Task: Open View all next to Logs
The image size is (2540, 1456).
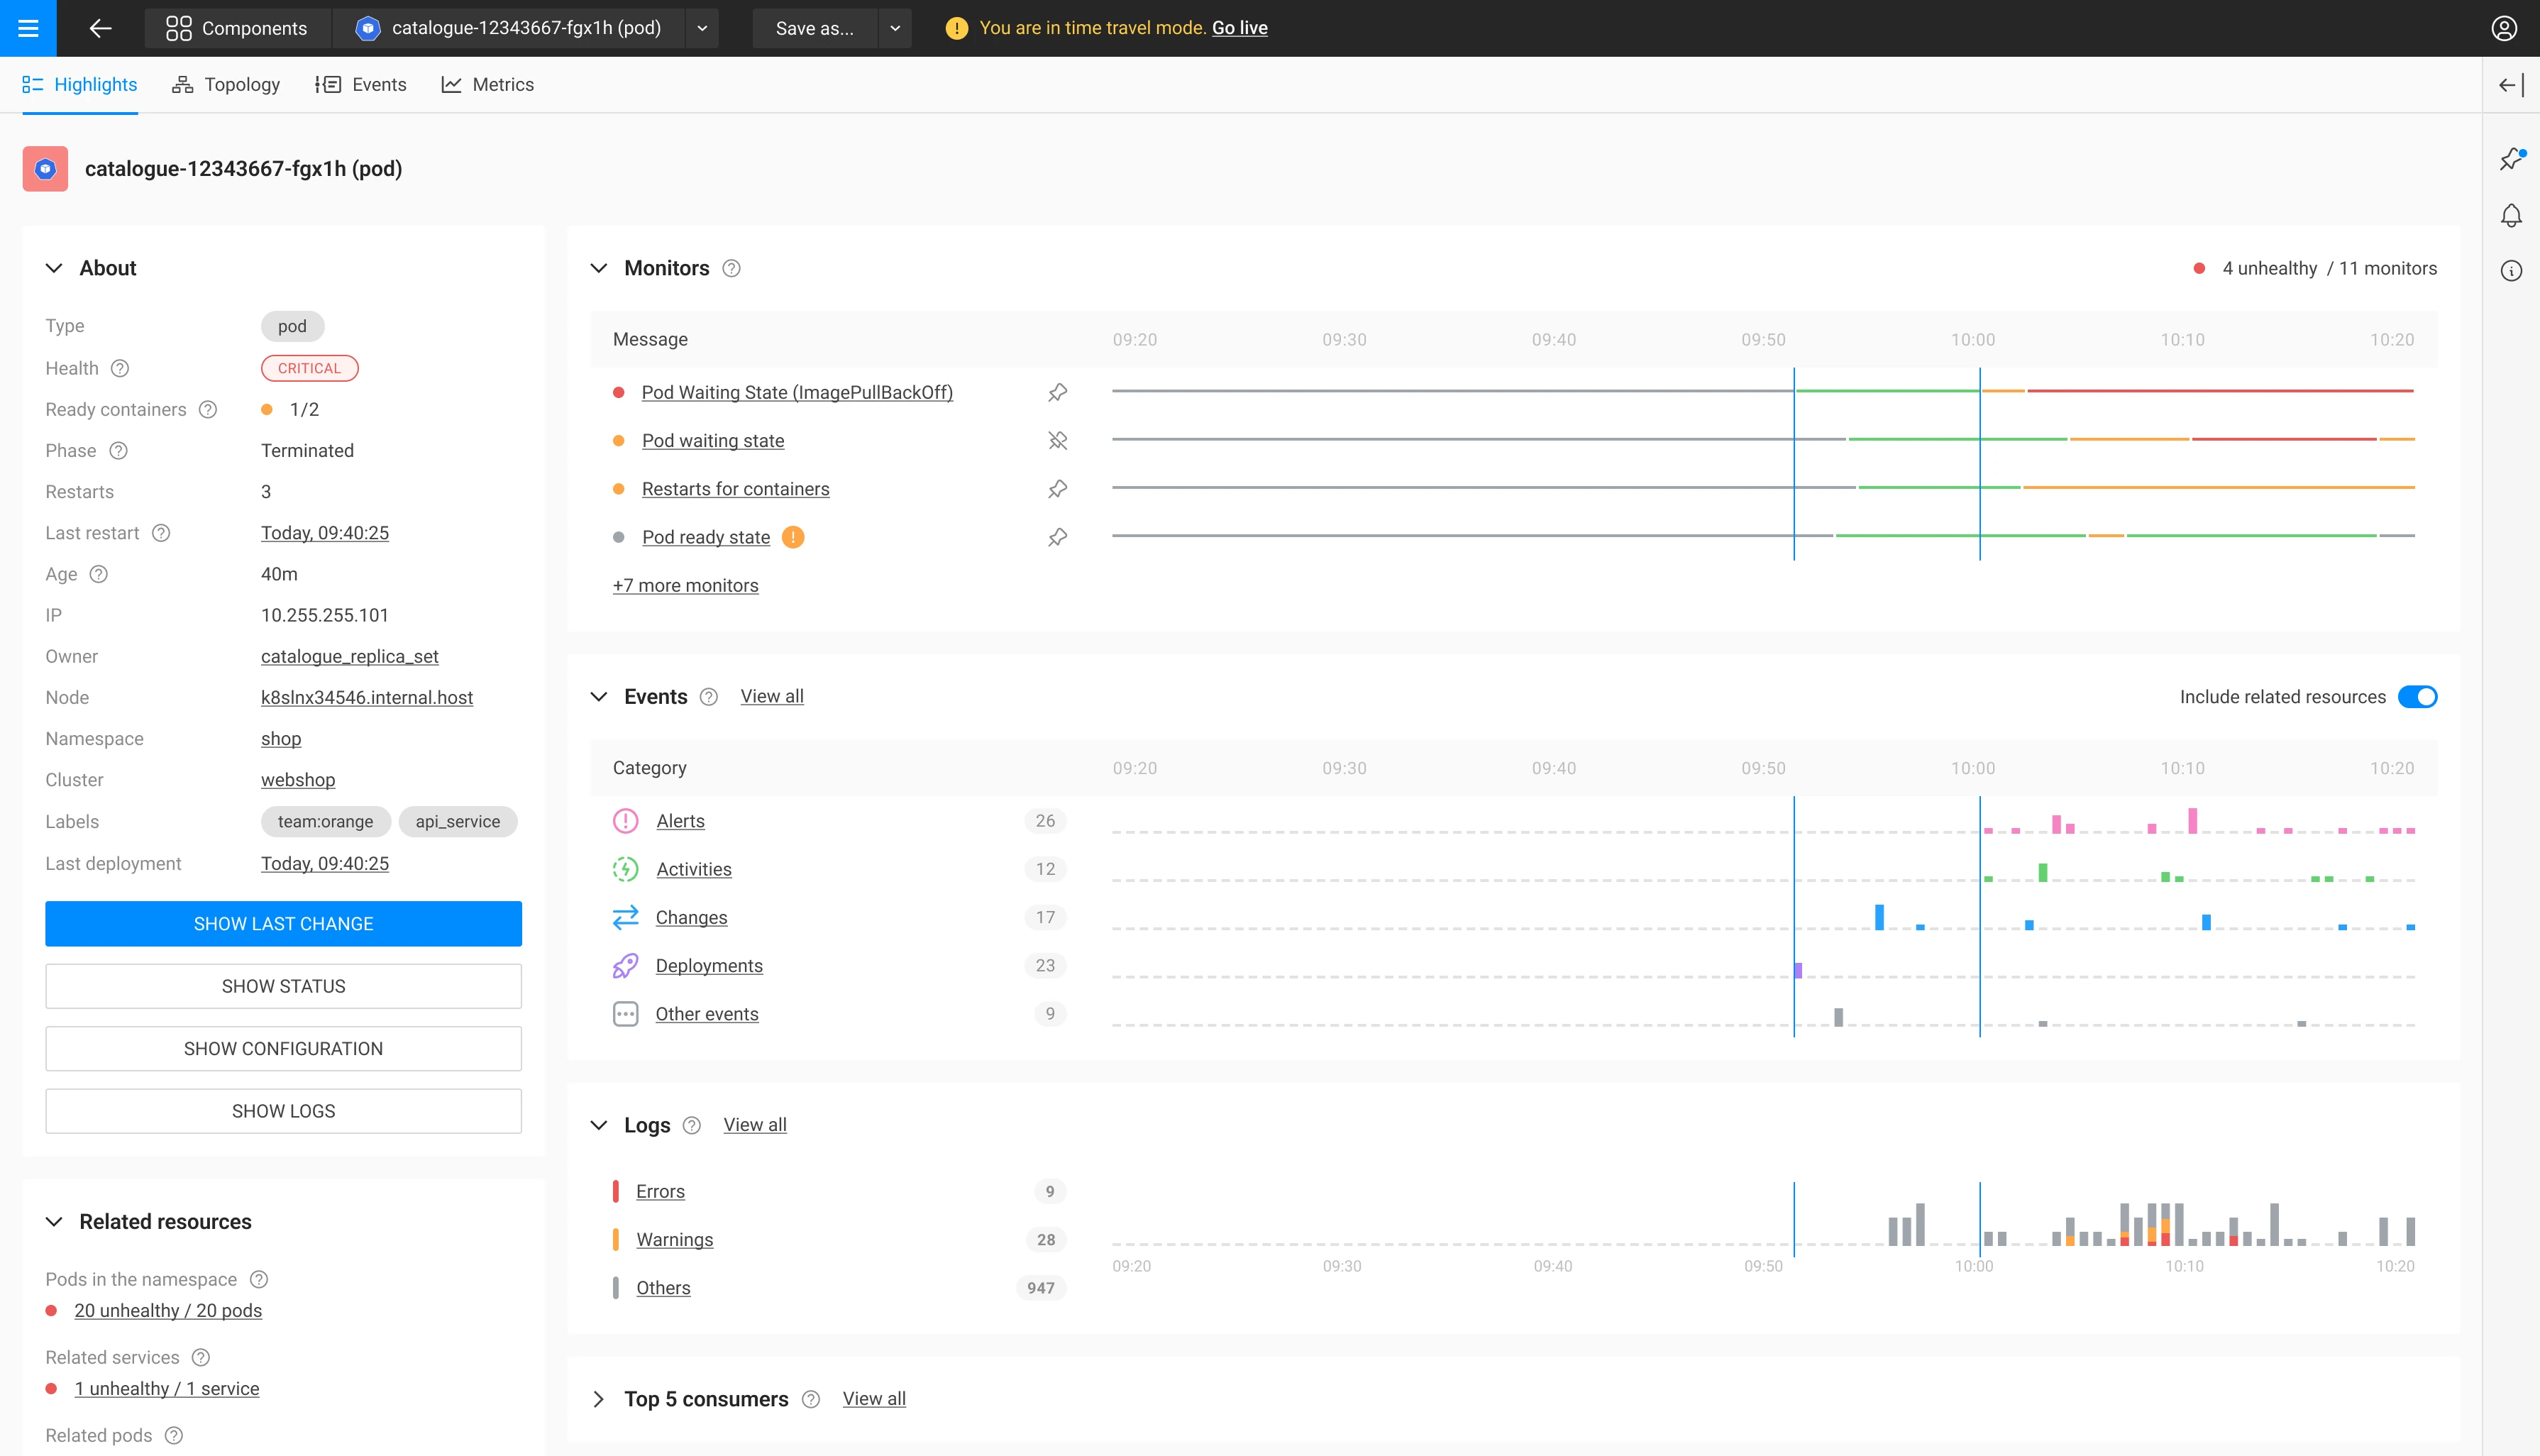Action: point(755,1125)
